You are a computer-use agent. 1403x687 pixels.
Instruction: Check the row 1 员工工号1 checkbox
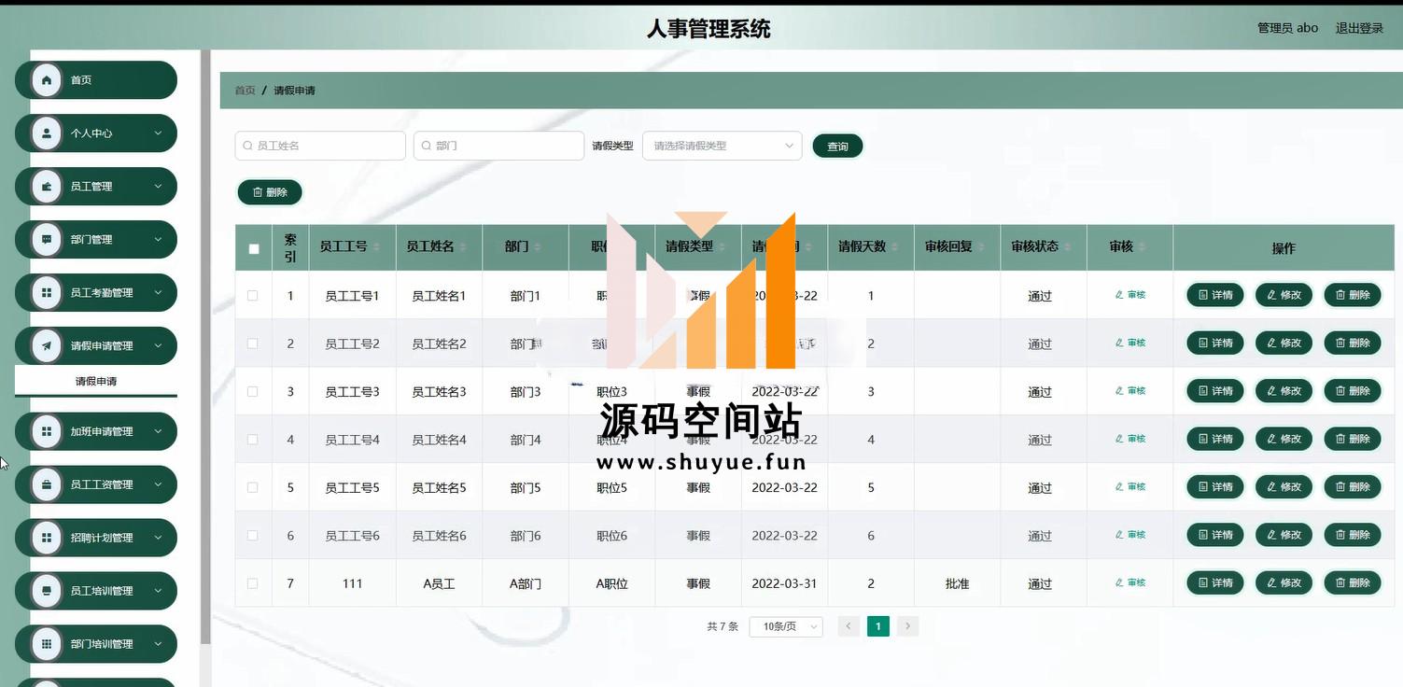tap(253, 296)
